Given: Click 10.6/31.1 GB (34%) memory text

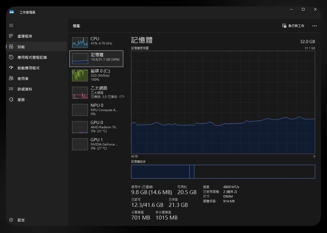Looking at the screenshot, I should [105, 60].
